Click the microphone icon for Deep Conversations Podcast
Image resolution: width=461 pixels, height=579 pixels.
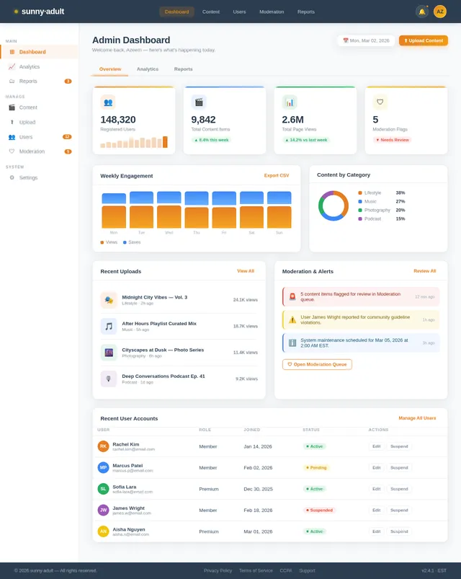click(x=109, y=379)
